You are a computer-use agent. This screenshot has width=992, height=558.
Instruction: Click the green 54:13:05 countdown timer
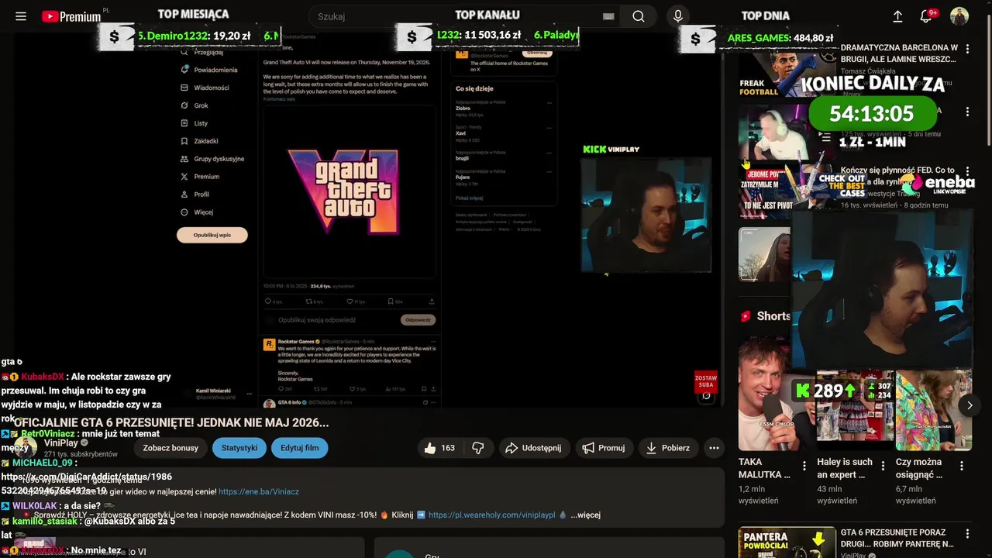click(873, 114)
